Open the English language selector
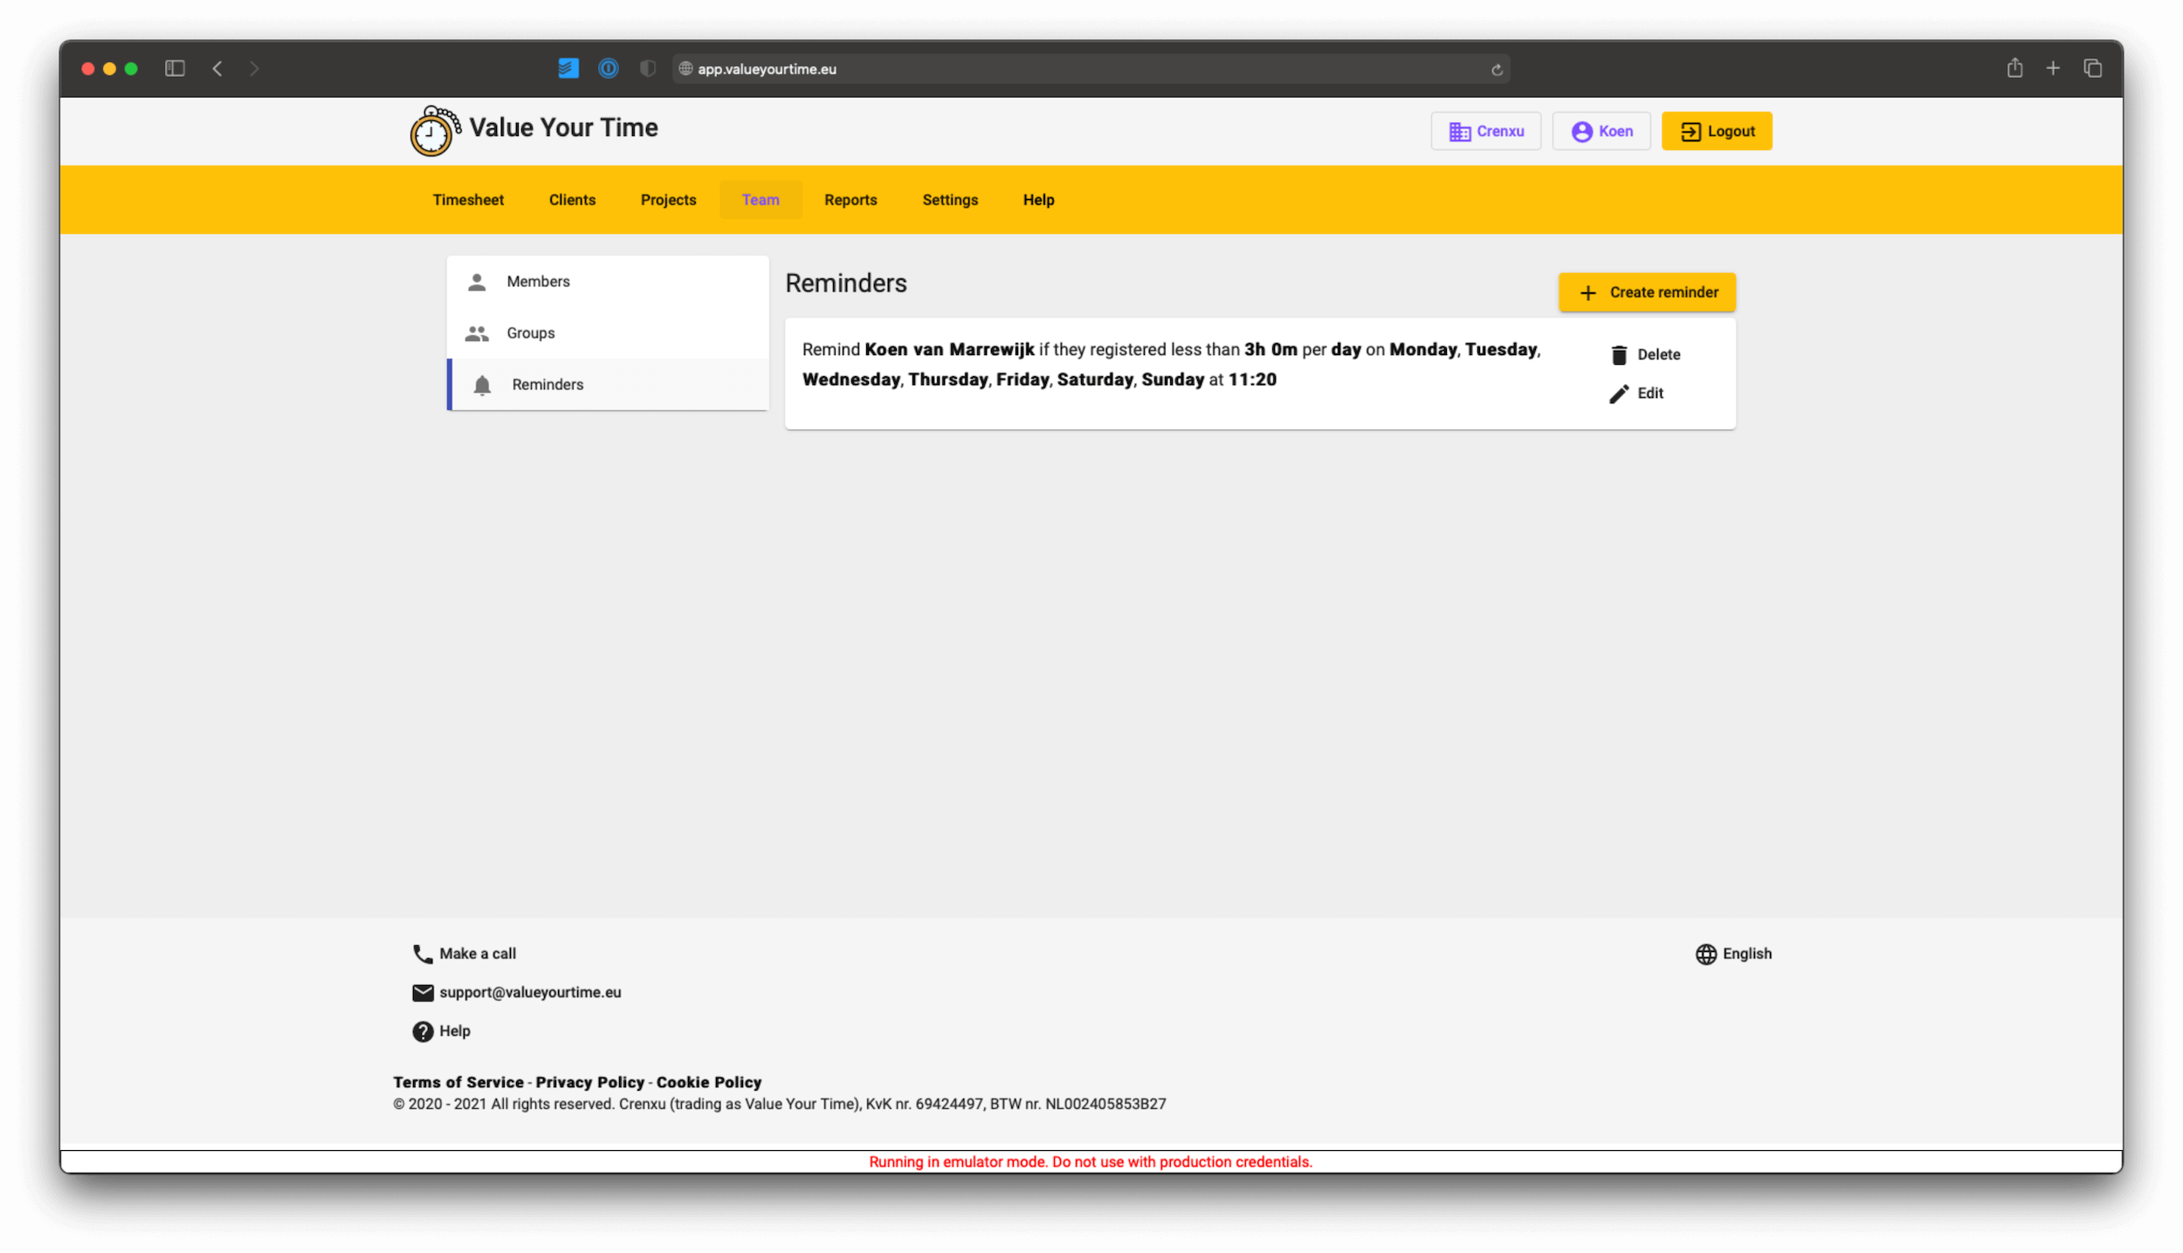The width and height of the screenshot is (2183, 1253). 1733,954
